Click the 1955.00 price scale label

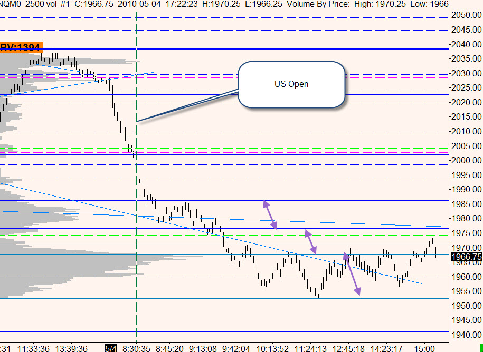[x=466, y=291]
